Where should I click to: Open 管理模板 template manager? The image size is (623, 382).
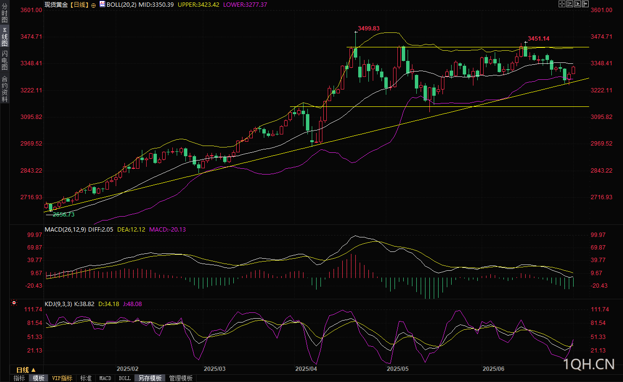coord(181,378)
